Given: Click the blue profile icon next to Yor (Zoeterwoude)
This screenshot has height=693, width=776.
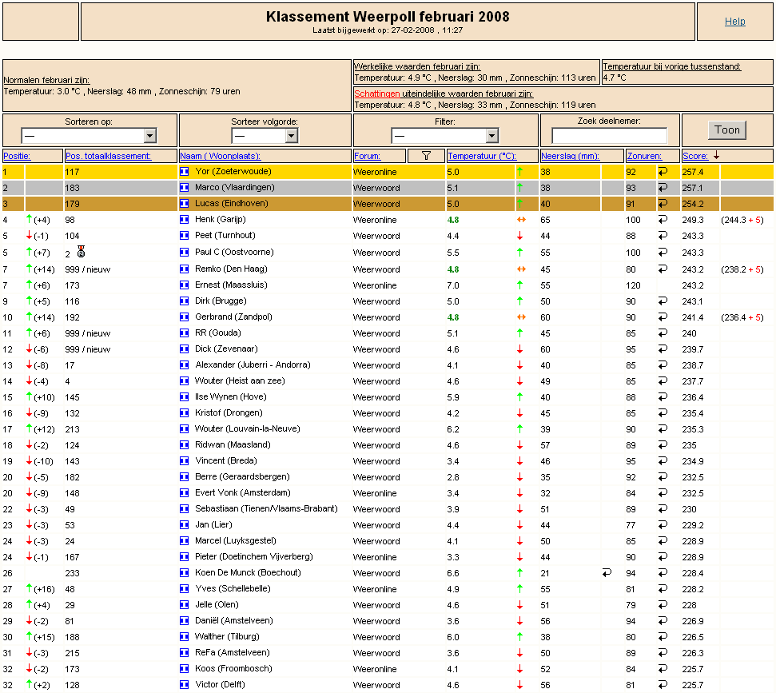Looking at the screenshot, I should tap(184, 172).
